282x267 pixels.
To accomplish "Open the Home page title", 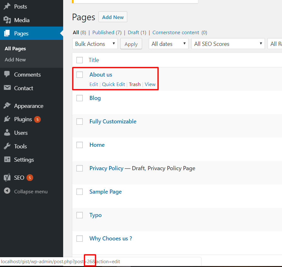I will coord(97,145).
